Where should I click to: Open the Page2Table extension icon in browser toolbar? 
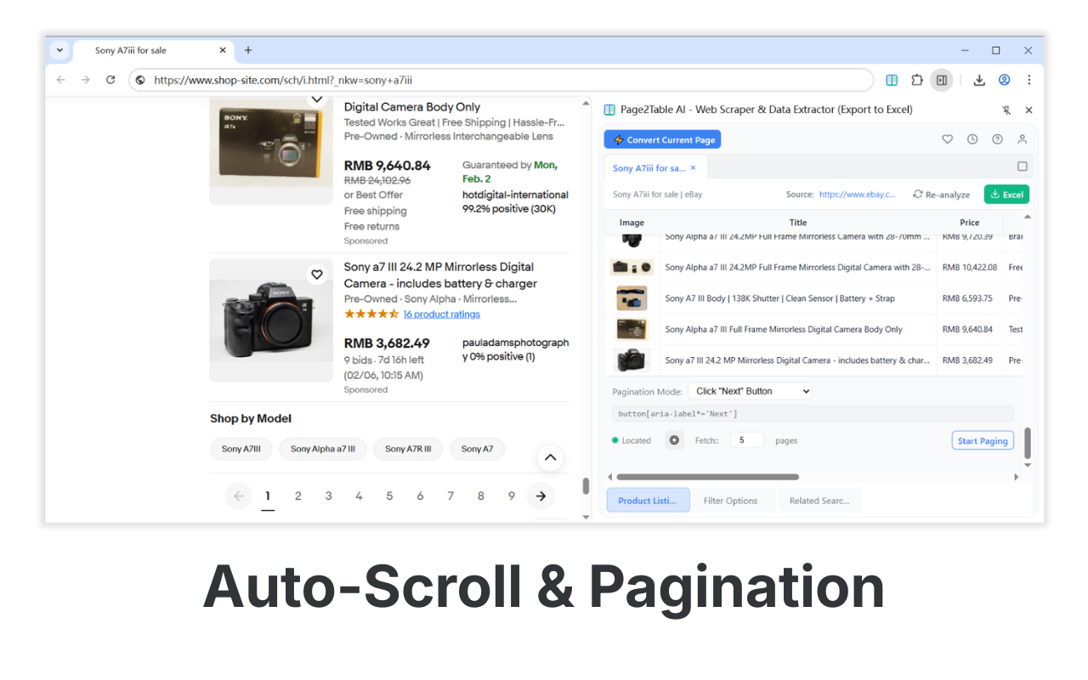pyautogui.click(x=892, y=80)
